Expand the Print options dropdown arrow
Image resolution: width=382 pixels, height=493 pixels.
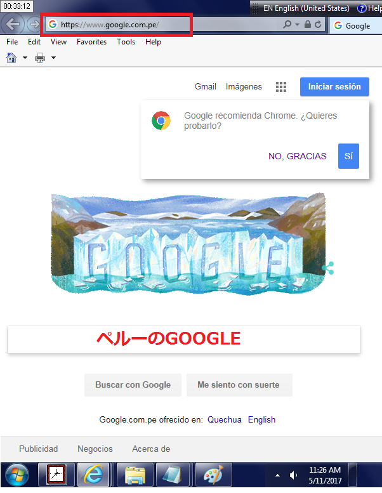53,58
